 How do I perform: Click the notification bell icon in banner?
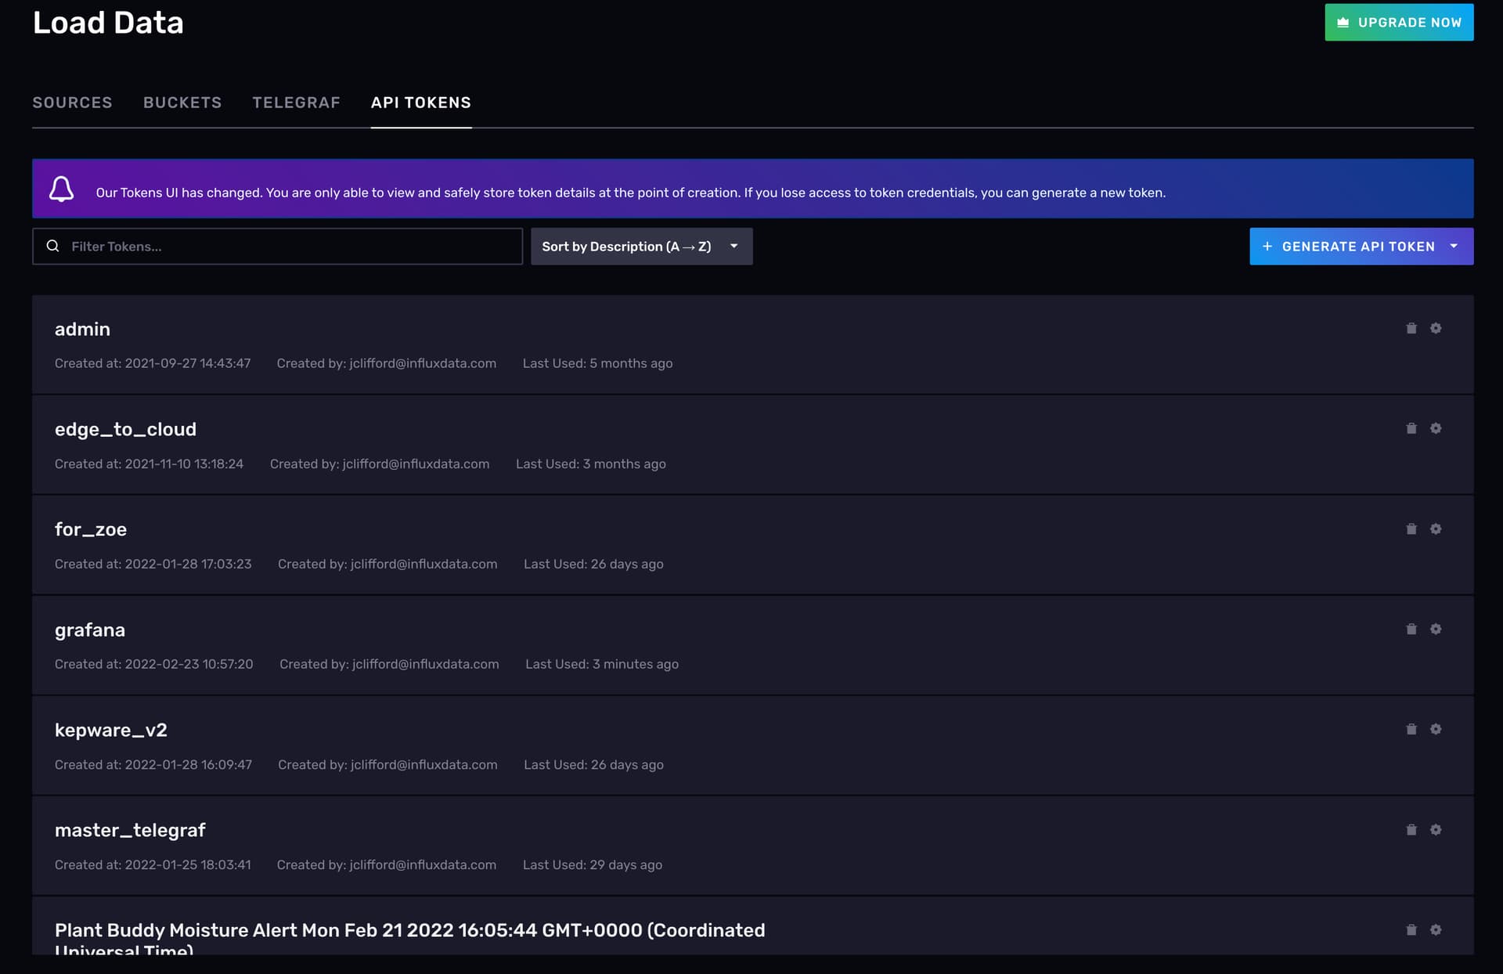pyautogui.click(x=62, y=189)
